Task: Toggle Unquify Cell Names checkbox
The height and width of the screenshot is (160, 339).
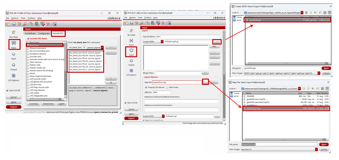Action: pyautogui.click(x=146, y=87)
